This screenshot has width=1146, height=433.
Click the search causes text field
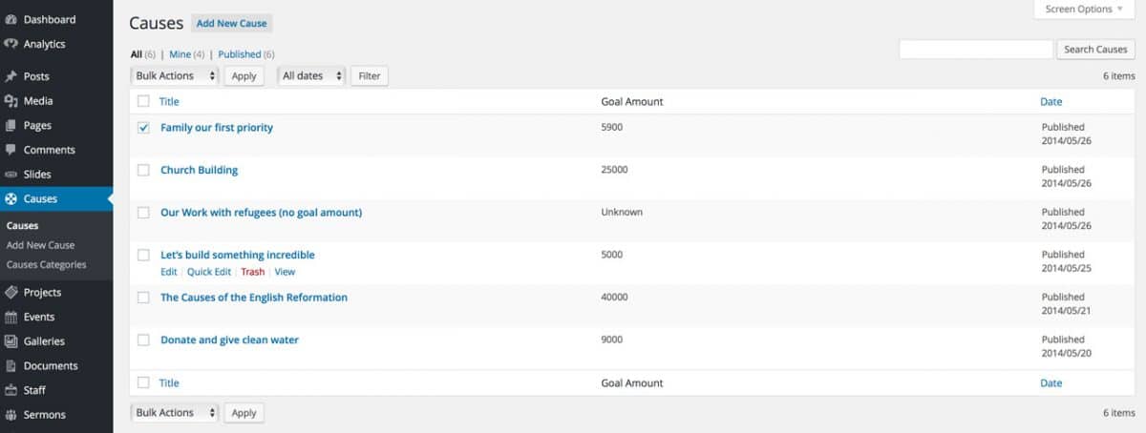975,50
